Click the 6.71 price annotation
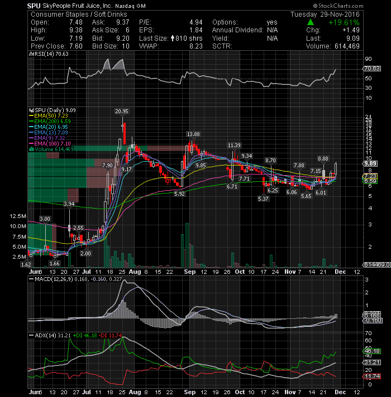 point(232,187)
